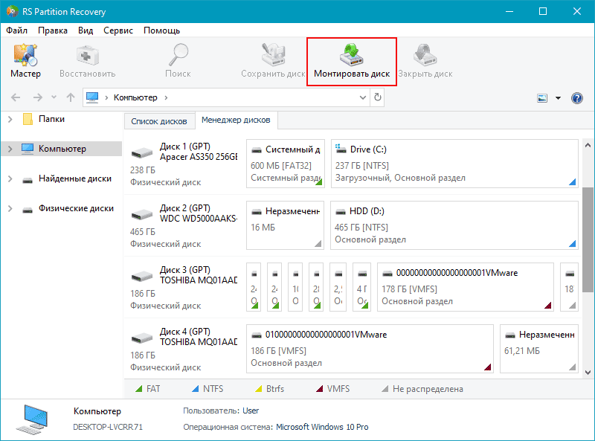Expand the Папки tree node

(10, 119)
